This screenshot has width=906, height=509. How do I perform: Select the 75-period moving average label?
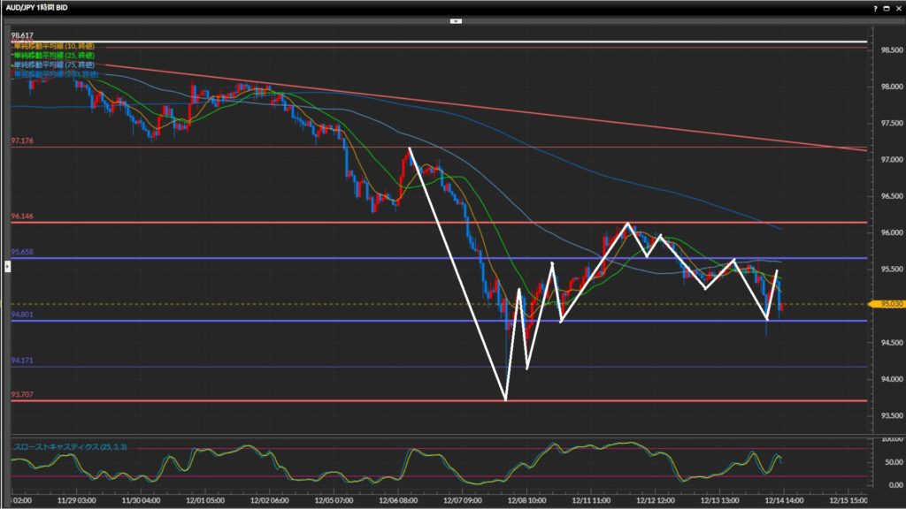(x=53, y=65)
